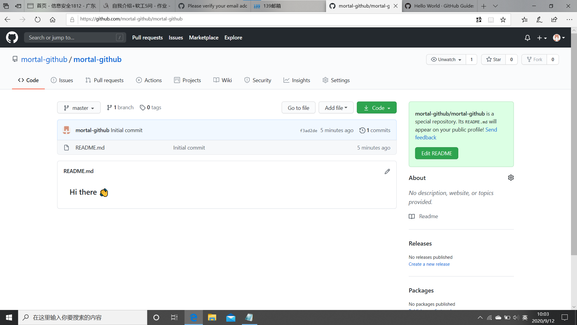
Task: Open the master branch dropdown
Action: click(x=79, y=108)
